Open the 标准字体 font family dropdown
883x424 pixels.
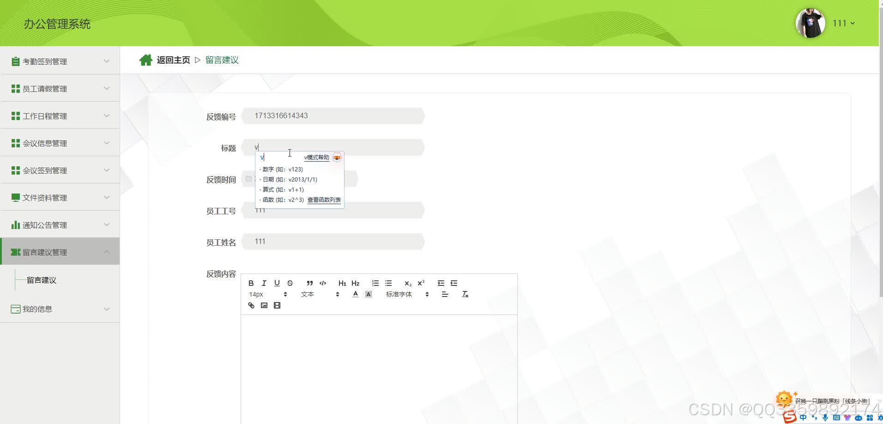399,294
